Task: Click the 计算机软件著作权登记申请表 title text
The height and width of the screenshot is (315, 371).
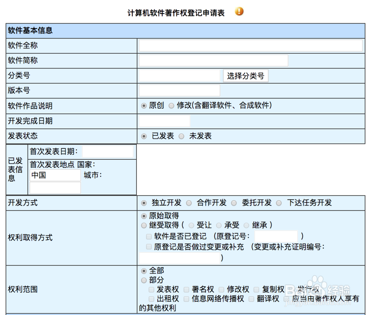Action: coord(176,13)
